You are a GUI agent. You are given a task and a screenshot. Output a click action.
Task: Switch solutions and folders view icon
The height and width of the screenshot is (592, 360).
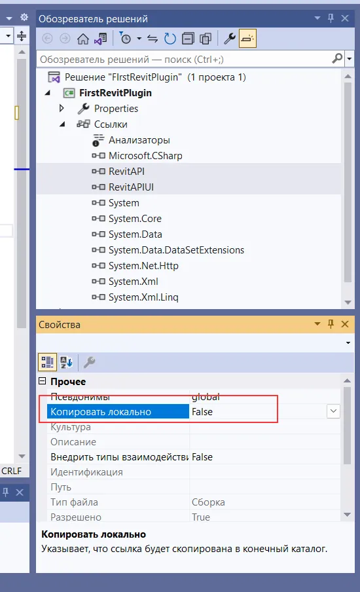tap(101, 39)
